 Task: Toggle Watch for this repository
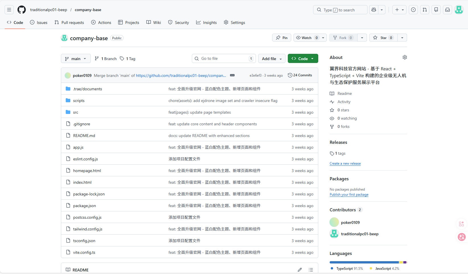307,38
